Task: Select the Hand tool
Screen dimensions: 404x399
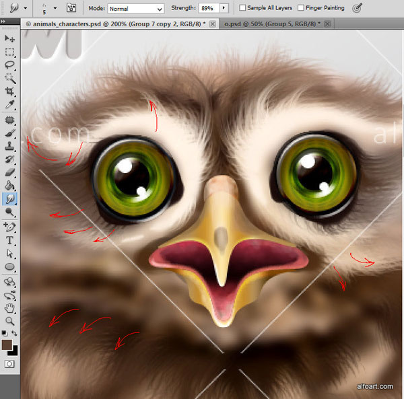Action: [10, 308]
